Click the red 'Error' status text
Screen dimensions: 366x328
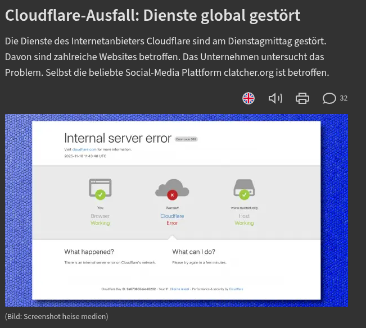click(172, 223)
